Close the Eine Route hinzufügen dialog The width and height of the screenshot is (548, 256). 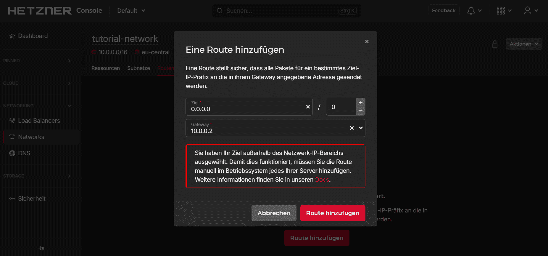click(367, 41)
